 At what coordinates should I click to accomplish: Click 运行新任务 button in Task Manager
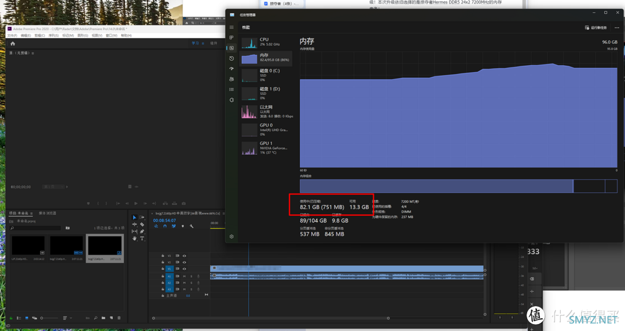(x=595, y=28)
